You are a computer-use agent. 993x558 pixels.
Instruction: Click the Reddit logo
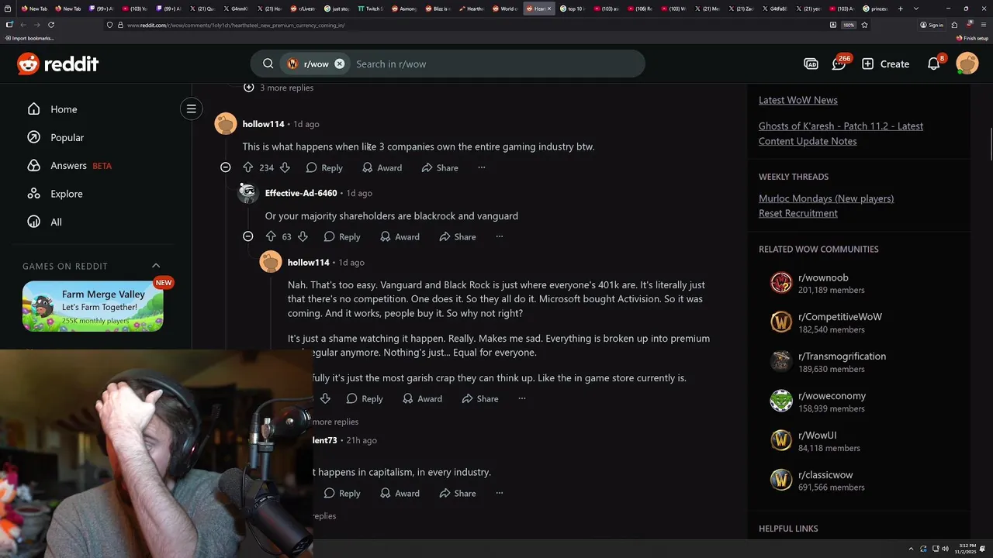58,64
